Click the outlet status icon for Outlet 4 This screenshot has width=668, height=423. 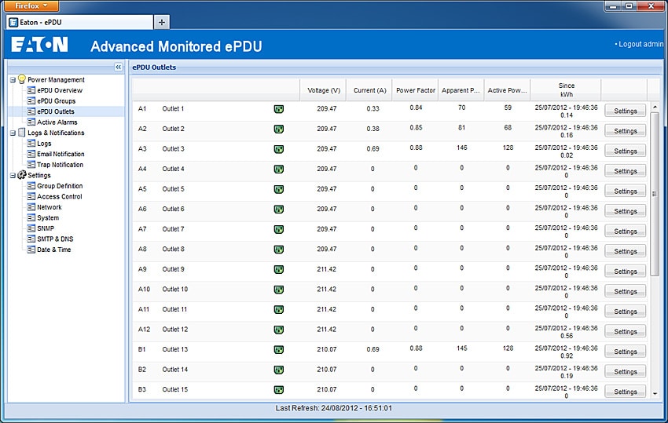tap(279, 170)
